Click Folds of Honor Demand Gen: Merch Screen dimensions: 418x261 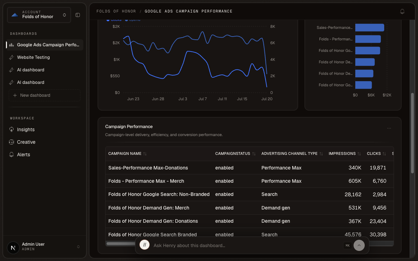pyautogui.click(x=149, y=208)
